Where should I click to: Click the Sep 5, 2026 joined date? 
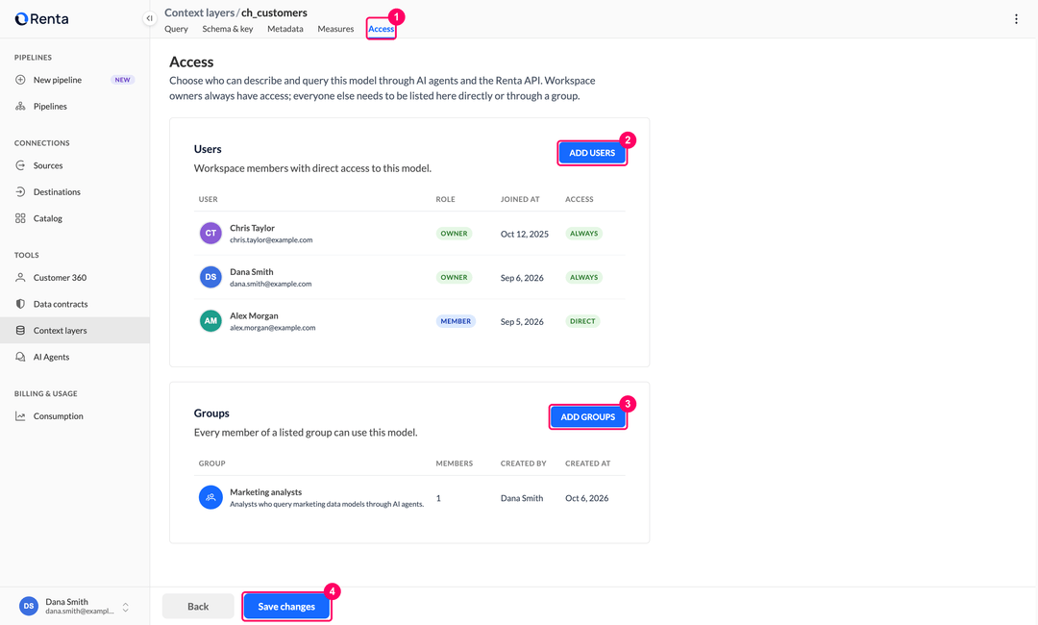pyautogui.click(x=522, y=322)
